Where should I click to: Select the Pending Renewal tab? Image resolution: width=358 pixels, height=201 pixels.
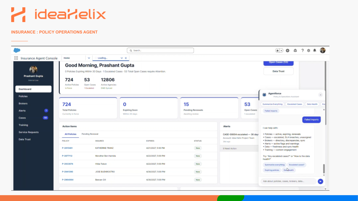pos(90,134)
